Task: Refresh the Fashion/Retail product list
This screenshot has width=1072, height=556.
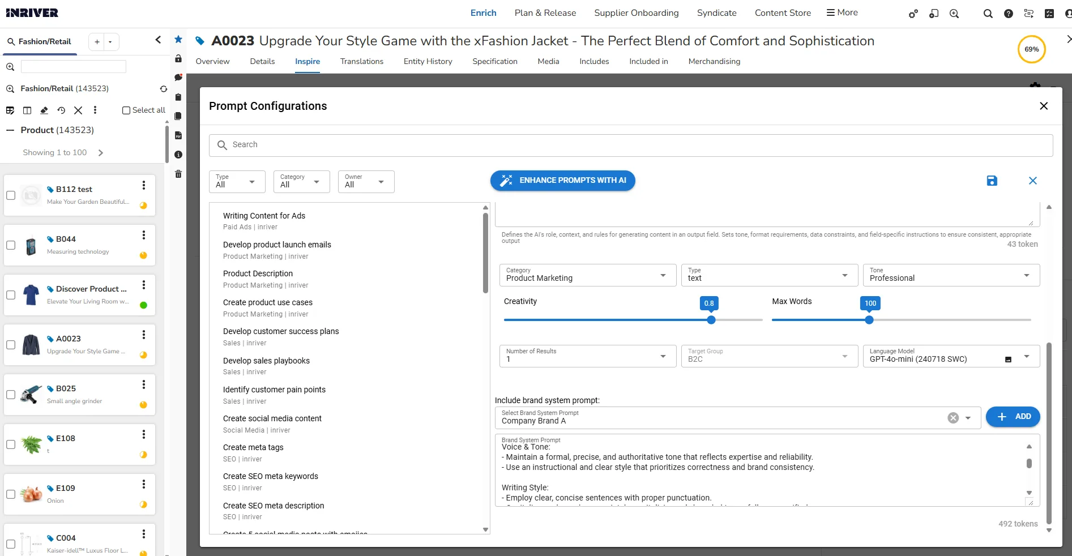Action: pyautogui.click(x=163, y=89)
